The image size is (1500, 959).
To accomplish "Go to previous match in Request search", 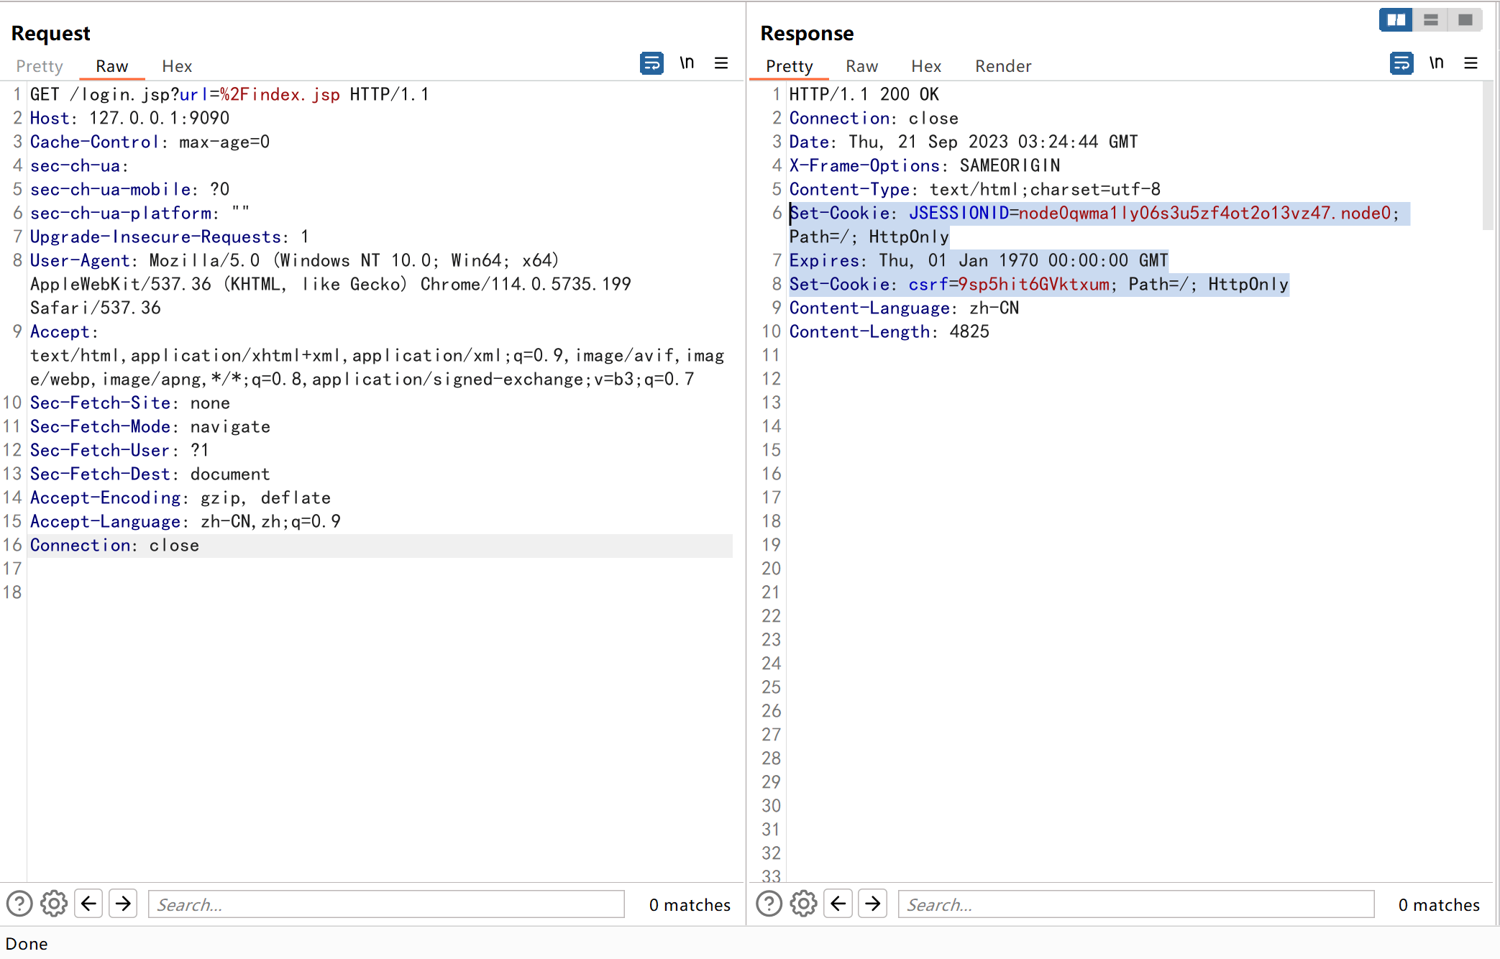I will (x=89, y=904).
